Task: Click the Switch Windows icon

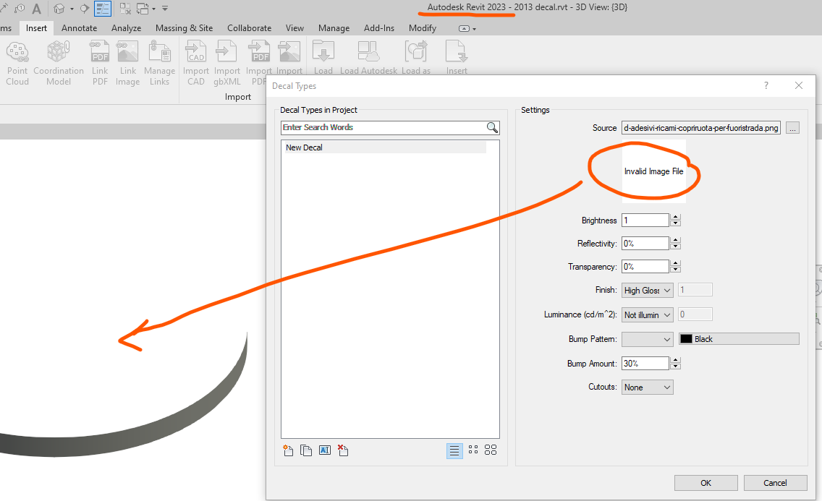Action: coord(142,9)
